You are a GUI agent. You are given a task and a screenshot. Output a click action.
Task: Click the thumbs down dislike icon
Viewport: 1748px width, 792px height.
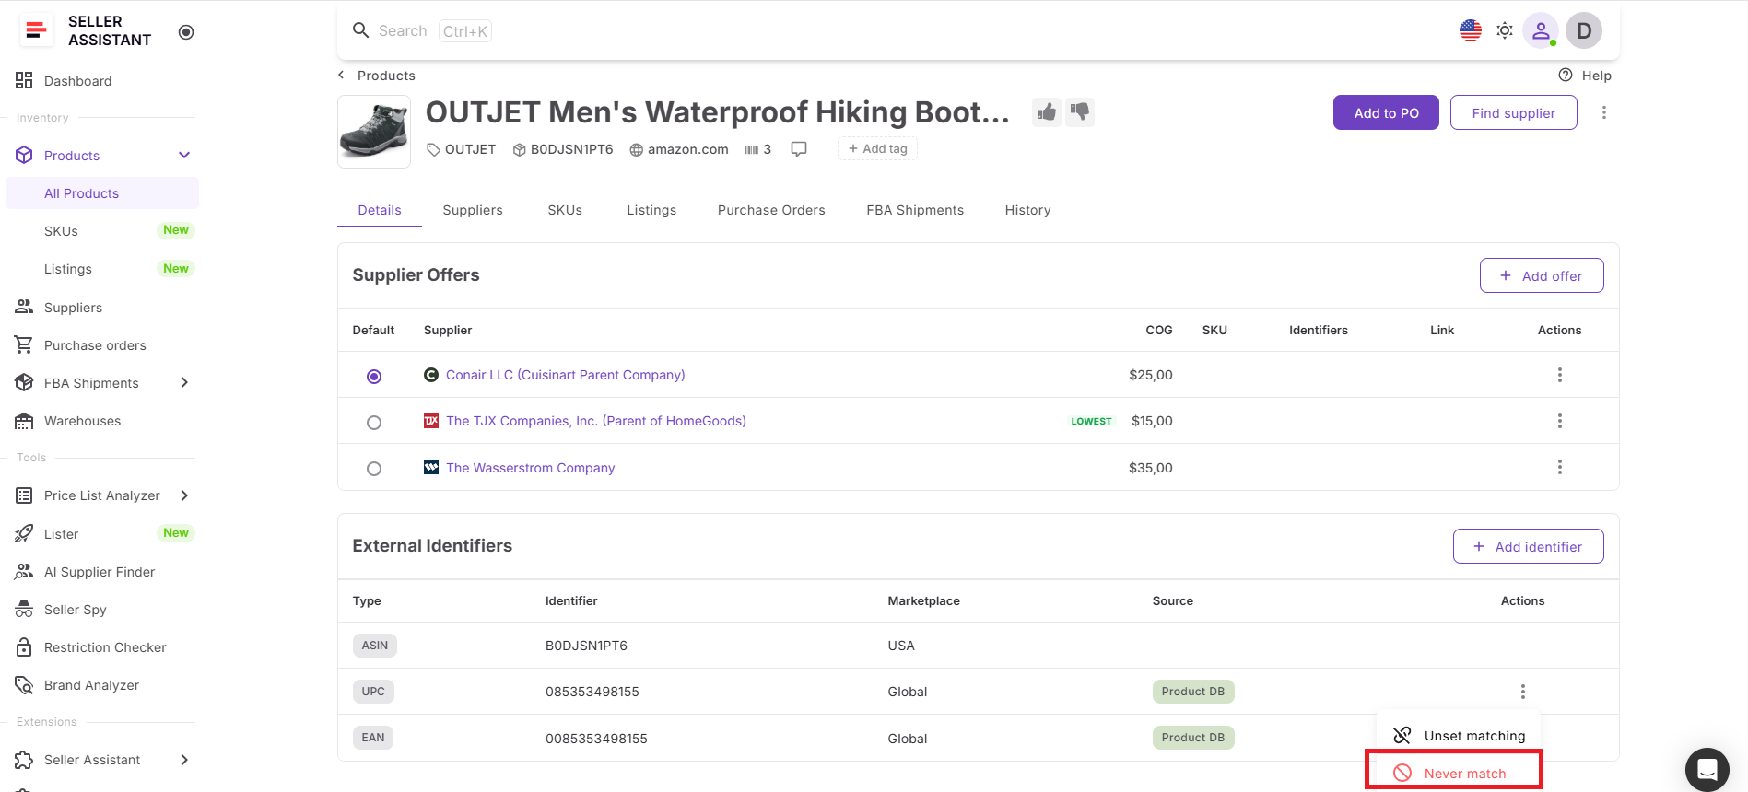(x=1080, y=112)
